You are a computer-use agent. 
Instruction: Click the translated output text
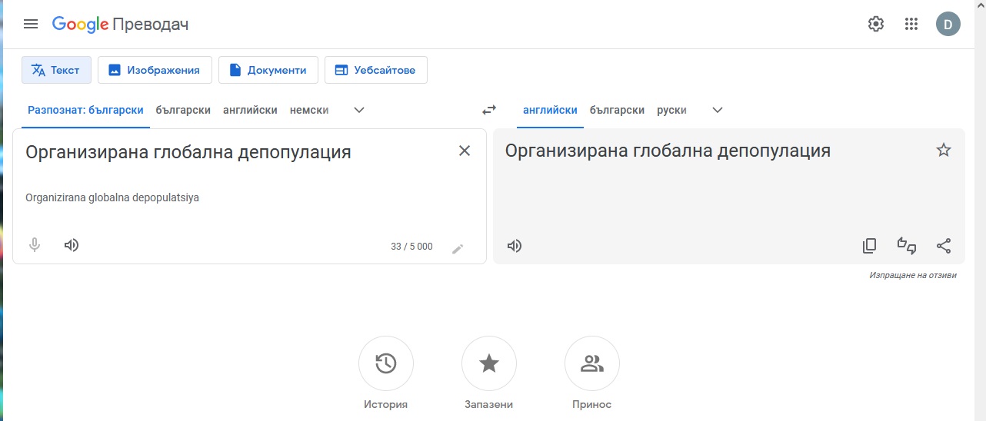pos(668,151)
